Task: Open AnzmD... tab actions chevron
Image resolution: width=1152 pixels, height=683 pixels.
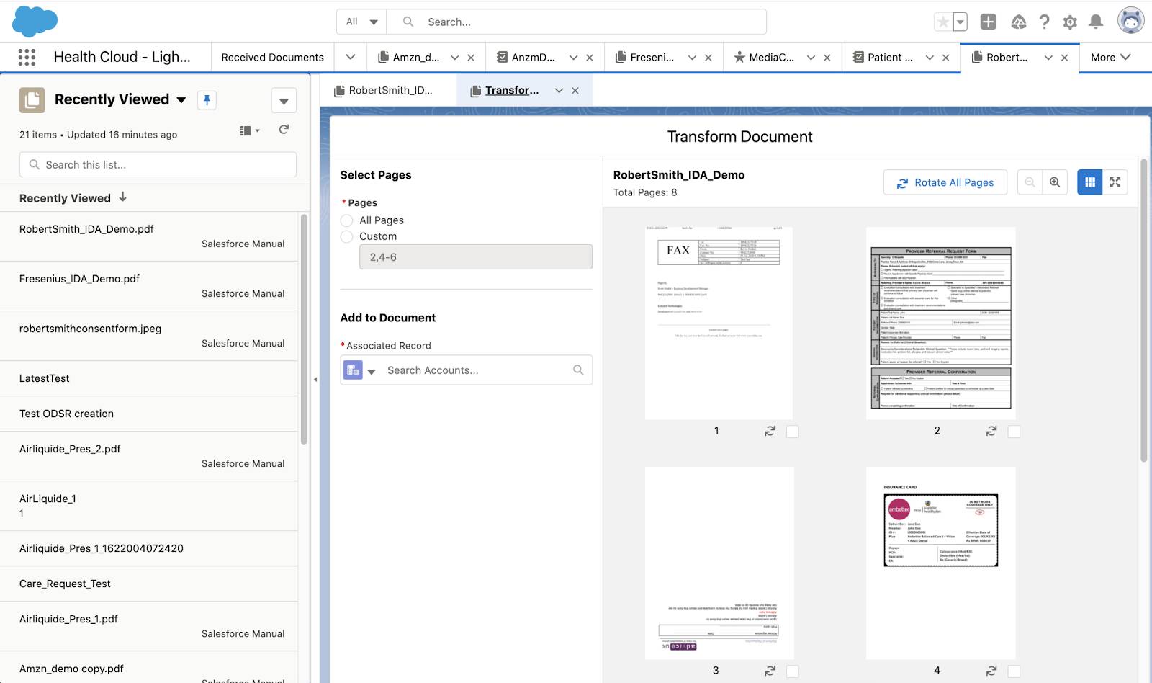Action: [573, 58]
